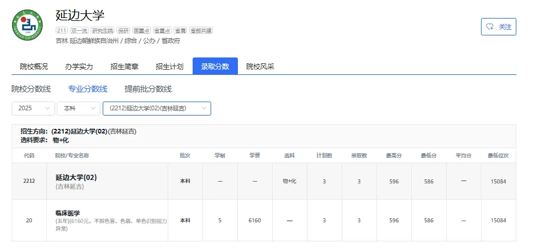
Task: Click 最低位次 15084 in 临床医学 row
Action: [498, 221]
